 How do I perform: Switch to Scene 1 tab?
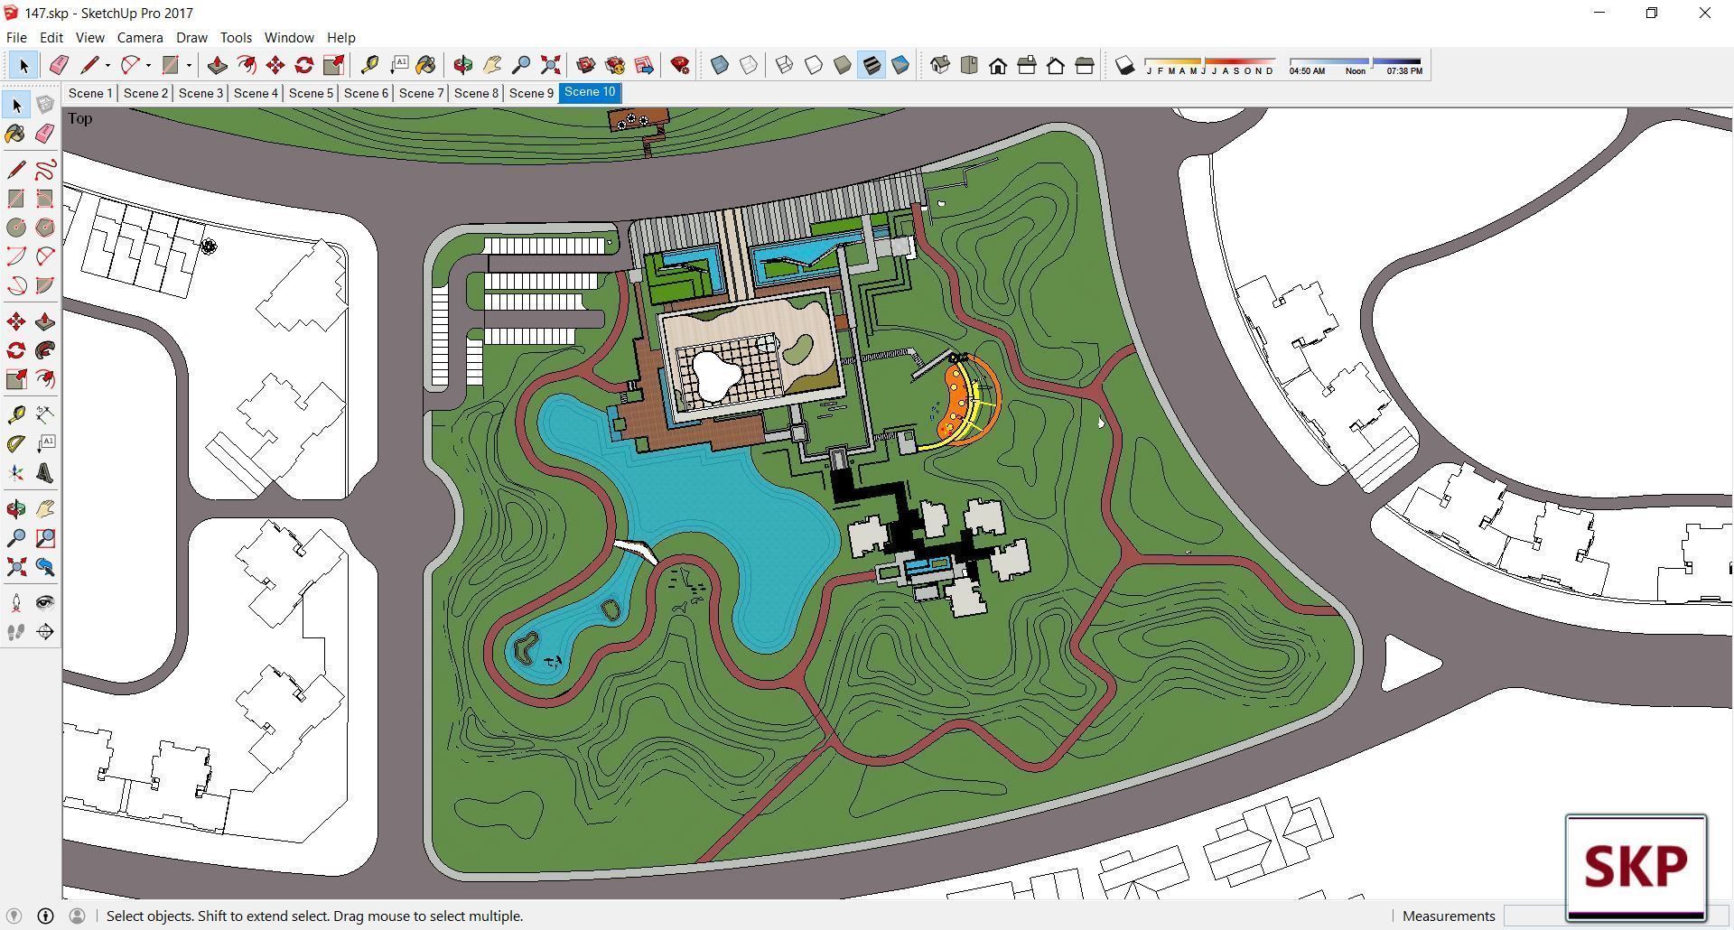pos(90,93)
